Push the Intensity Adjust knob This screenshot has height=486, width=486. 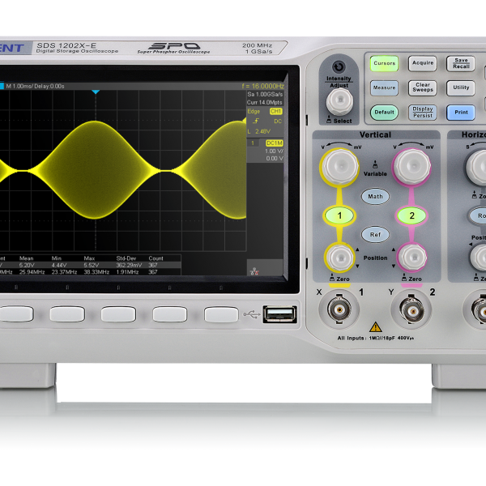(339, 100)
